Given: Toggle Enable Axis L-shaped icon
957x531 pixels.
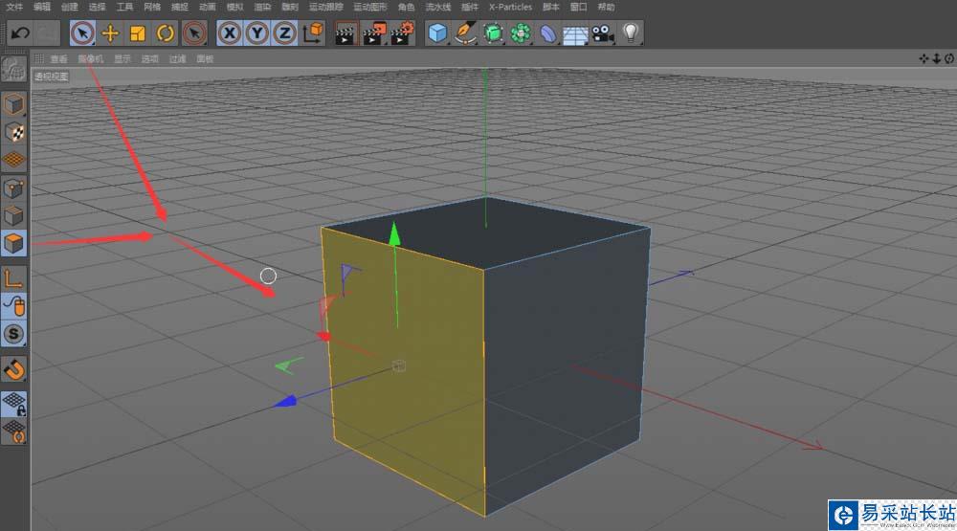Looking at the screenshot, I should [14, 279].
